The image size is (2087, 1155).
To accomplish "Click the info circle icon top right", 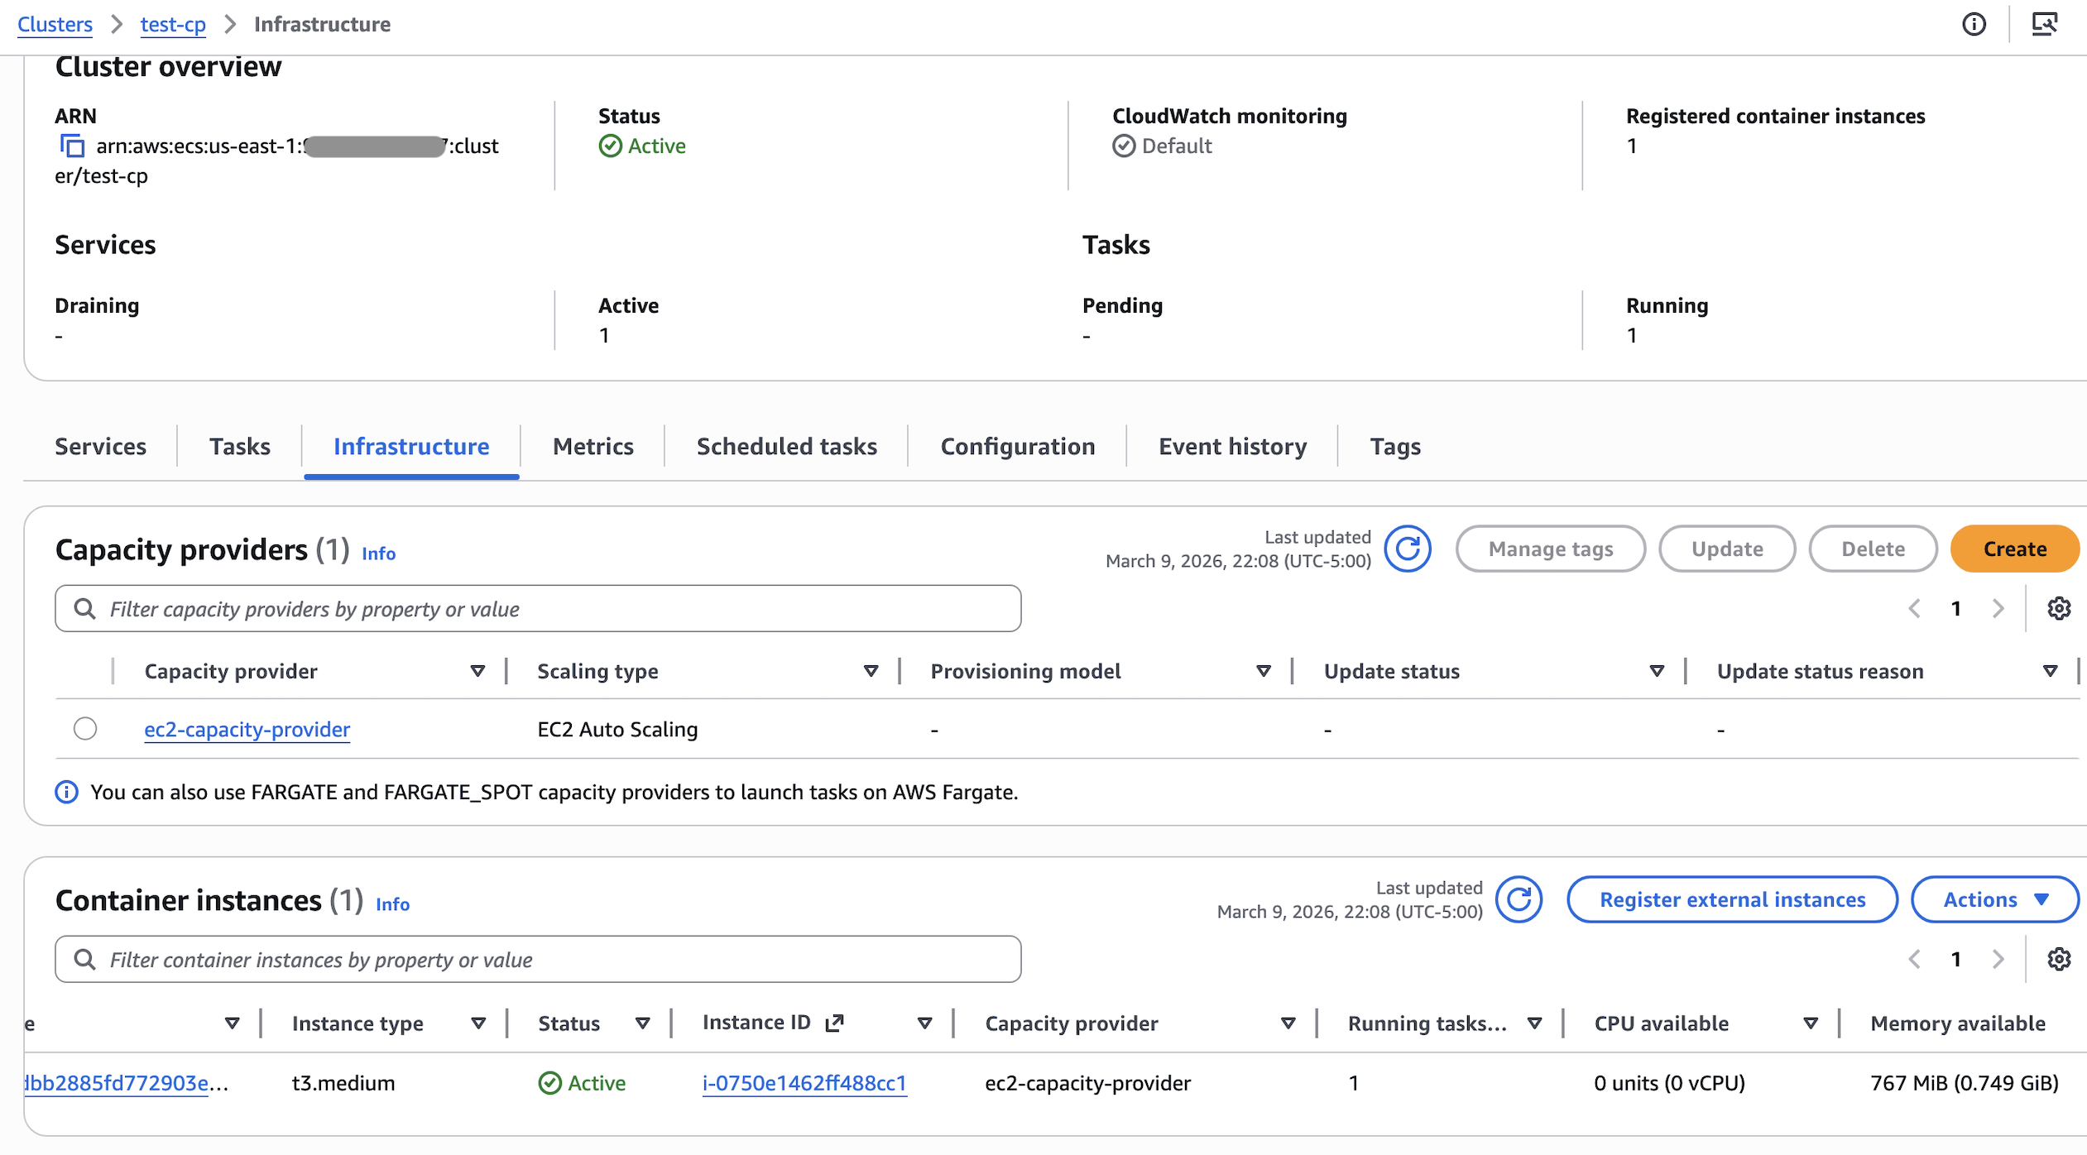I will [1974, 24].
